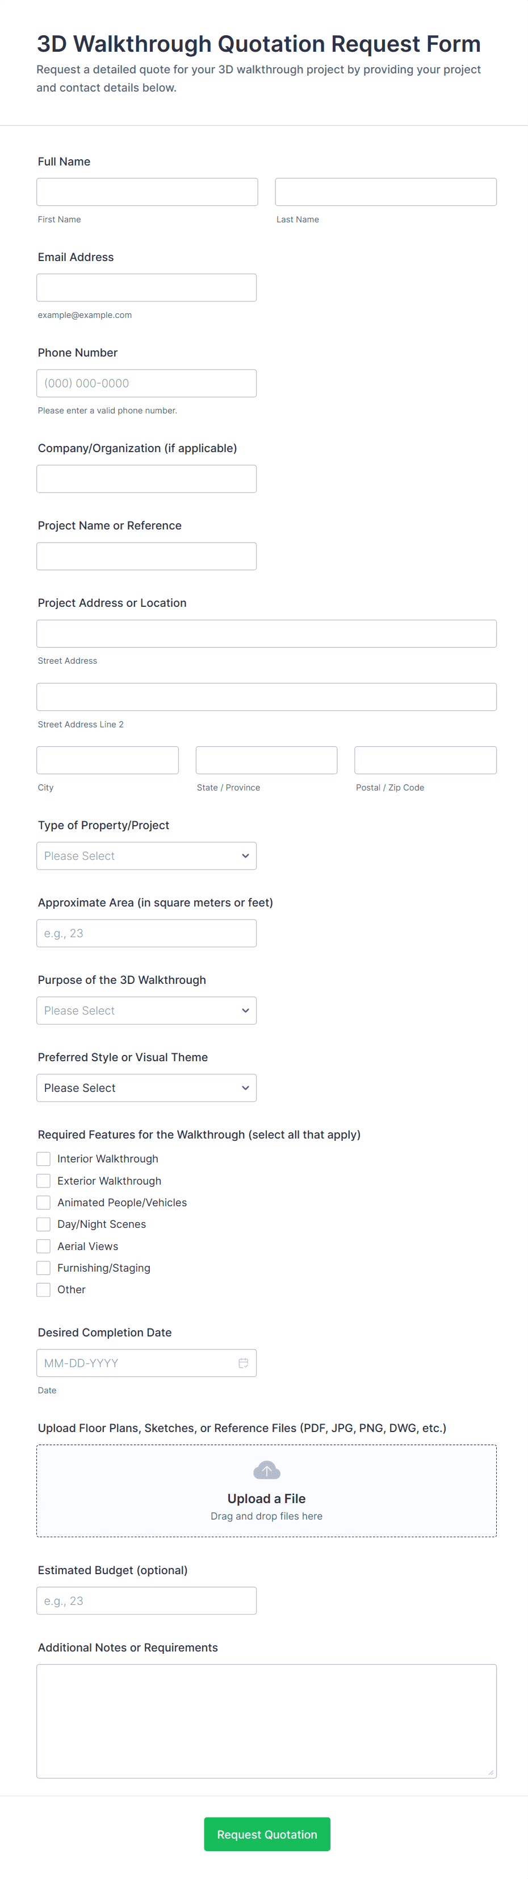Open Preferred Style or Visual Theme dropdown
This screenshot has height=1879, width=528.
click(x=146, y=1087)
